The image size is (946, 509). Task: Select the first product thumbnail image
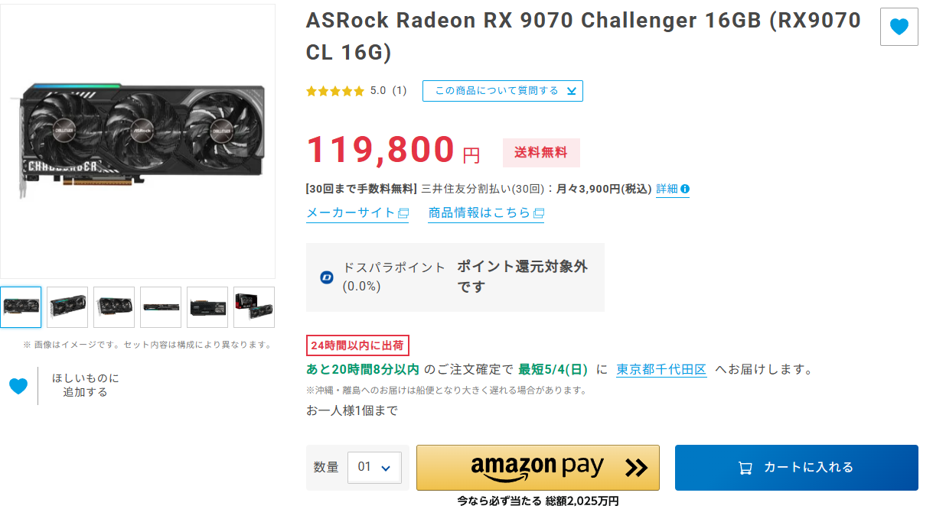pyautogui.click(x=21, y=307)
